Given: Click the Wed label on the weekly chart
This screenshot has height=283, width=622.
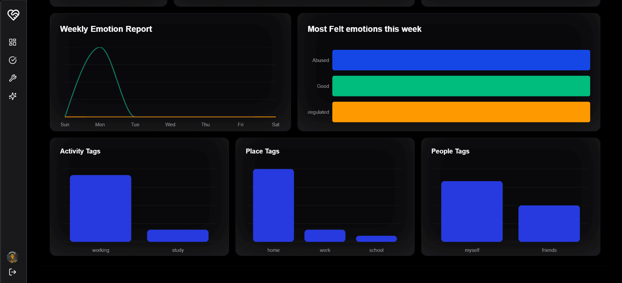Looking at the screenshot, I should (170, 125).
